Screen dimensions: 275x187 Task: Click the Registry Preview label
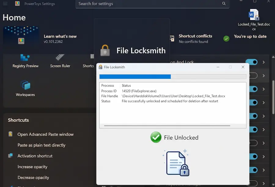25,66
